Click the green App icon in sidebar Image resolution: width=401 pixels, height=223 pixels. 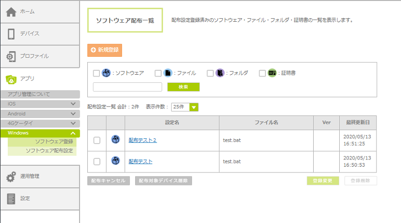tap(11, 79)
